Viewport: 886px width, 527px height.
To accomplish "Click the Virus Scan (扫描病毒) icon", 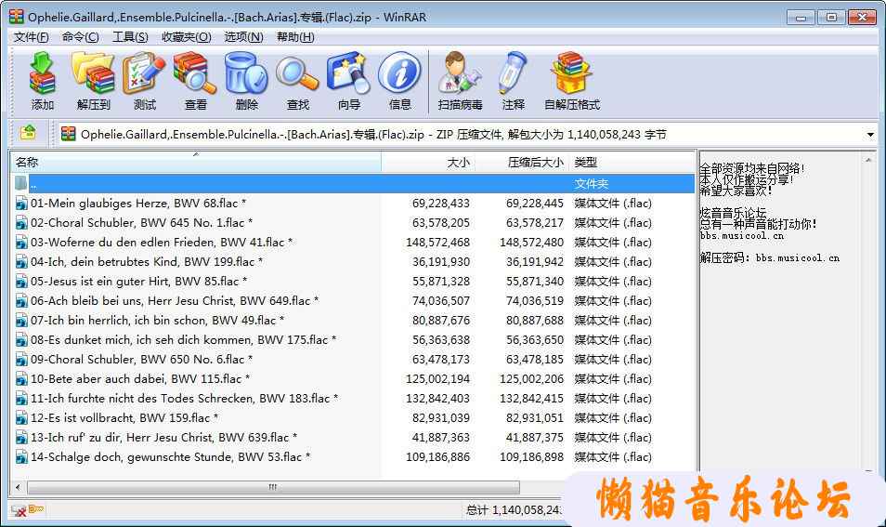I will click(x=460, y=81).
